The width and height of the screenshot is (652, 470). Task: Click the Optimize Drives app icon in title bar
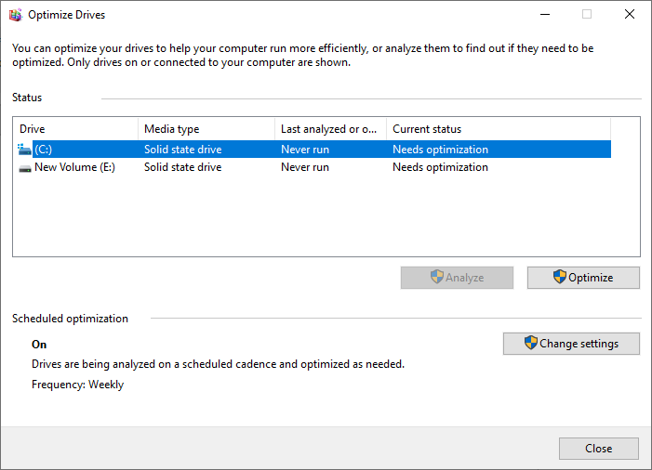16,15
